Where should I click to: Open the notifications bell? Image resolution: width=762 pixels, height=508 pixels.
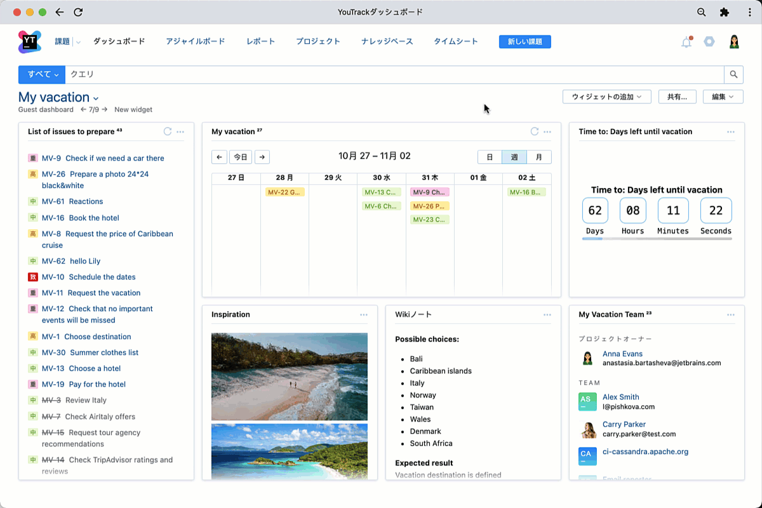click(686, 43)
